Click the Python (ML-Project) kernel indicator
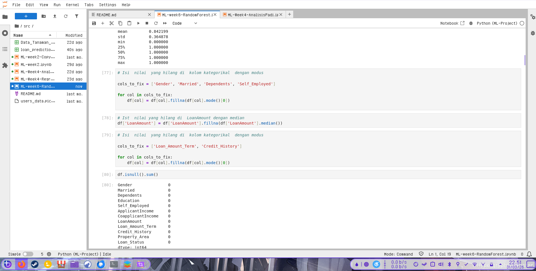 497,23
